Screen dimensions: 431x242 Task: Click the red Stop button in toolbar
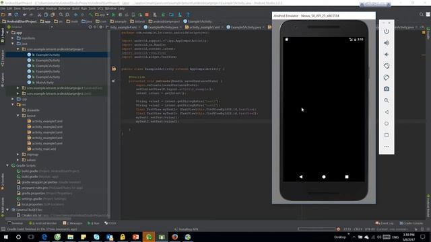click(x=147, y=15)
